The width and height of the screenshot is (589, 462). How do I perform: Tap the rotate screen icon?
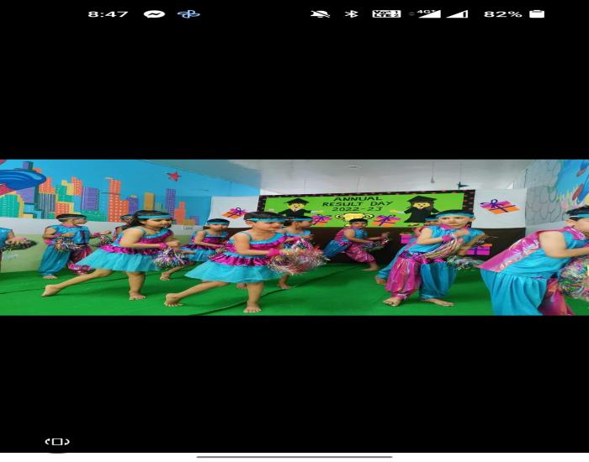[x=57, y=441]
